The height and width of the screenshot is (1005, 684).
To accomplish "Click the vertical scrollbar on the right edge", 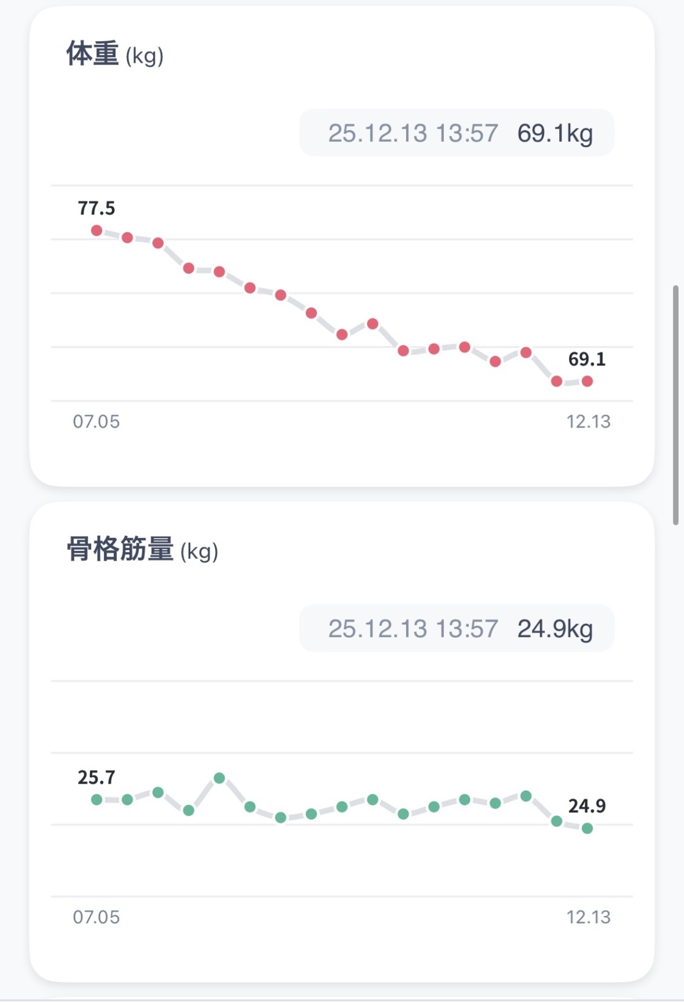I will (x=675, y=405).
